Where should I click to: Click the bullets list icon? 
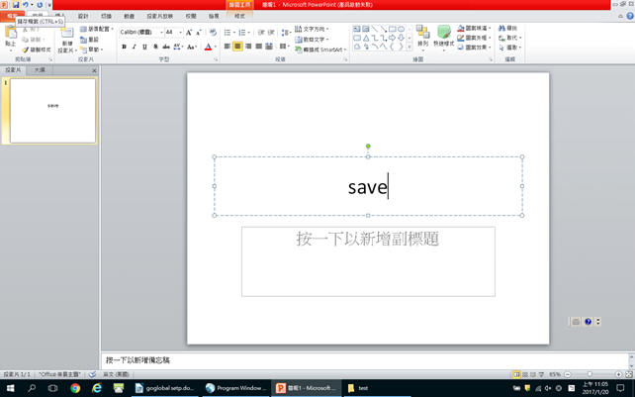coord(227,32)
